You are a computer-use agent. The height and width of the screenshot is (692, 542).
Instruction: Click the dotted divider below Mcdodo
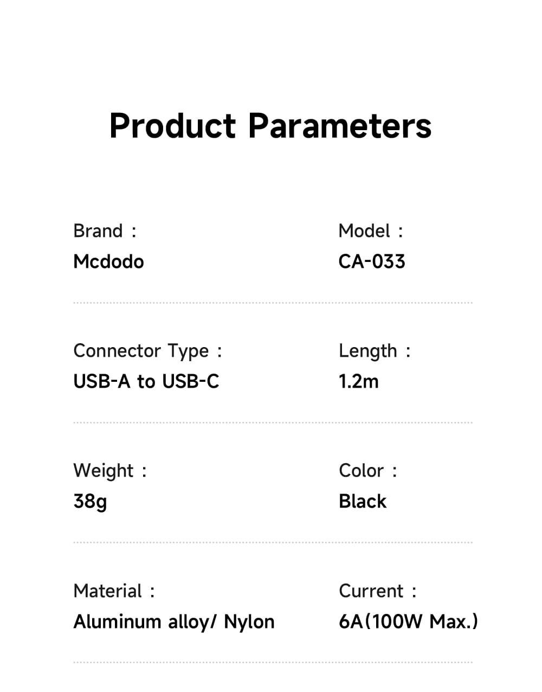pos(273,303)
